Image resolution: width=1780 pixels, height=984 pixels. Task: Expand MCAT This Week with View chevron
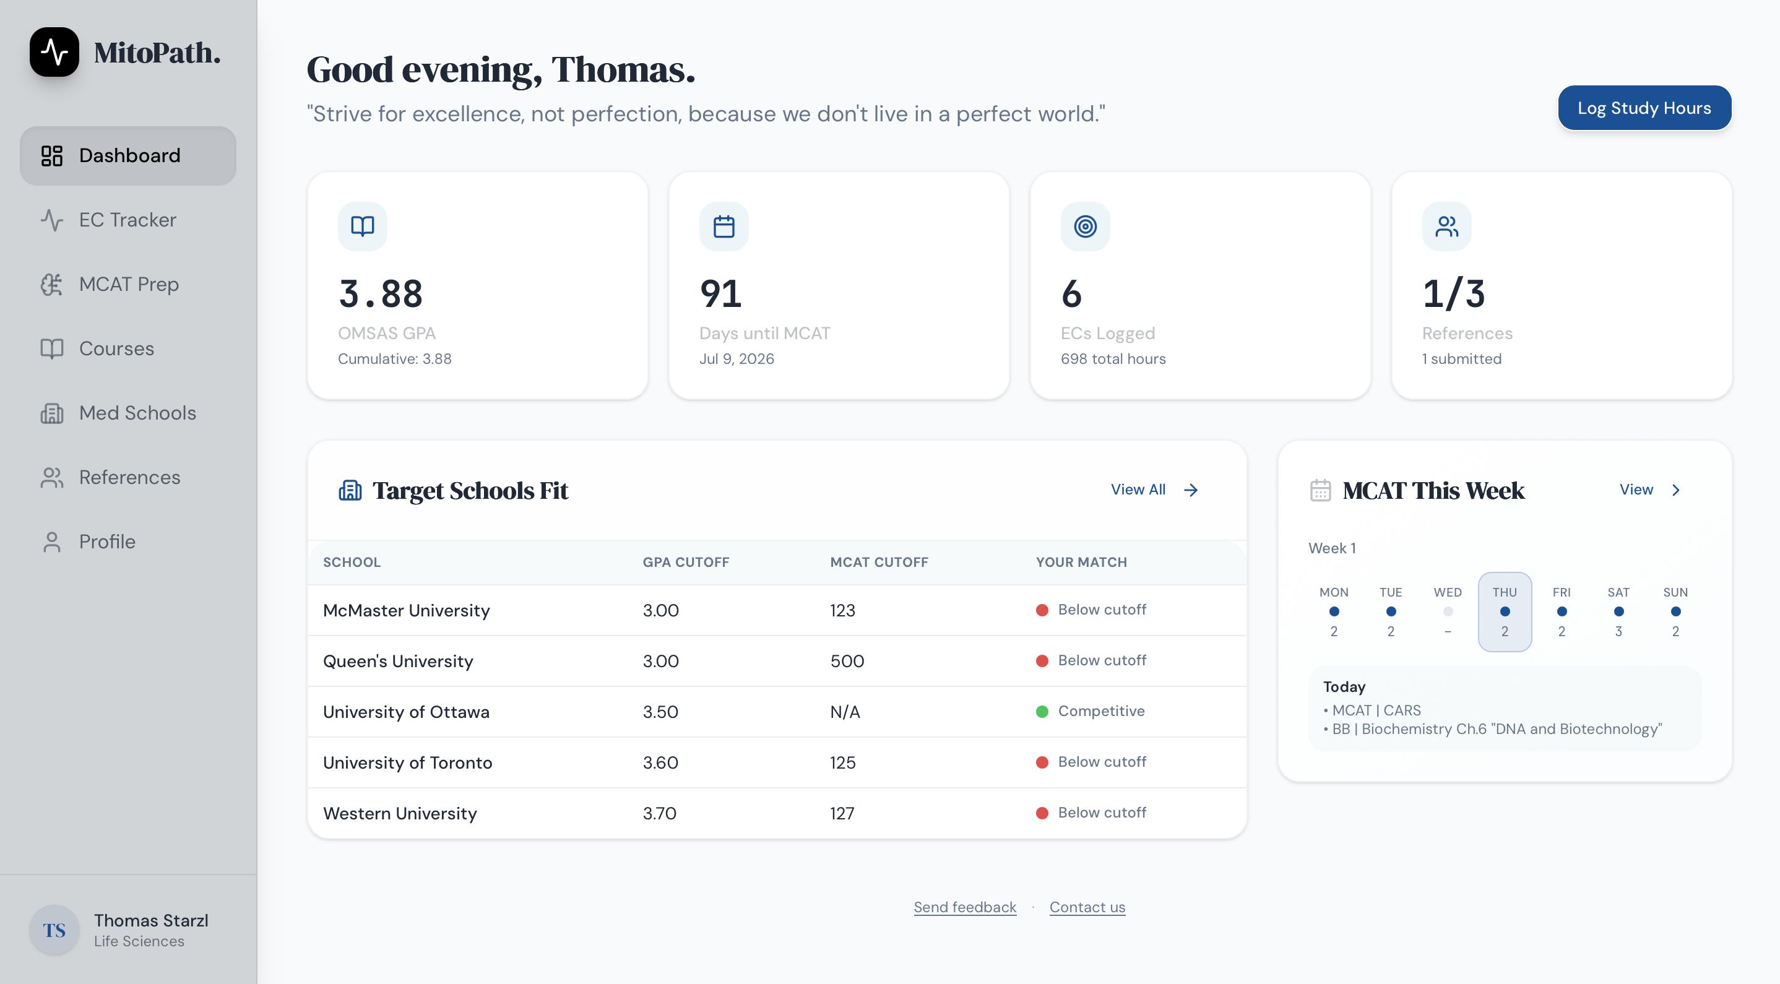click(x=1675, y=490)
